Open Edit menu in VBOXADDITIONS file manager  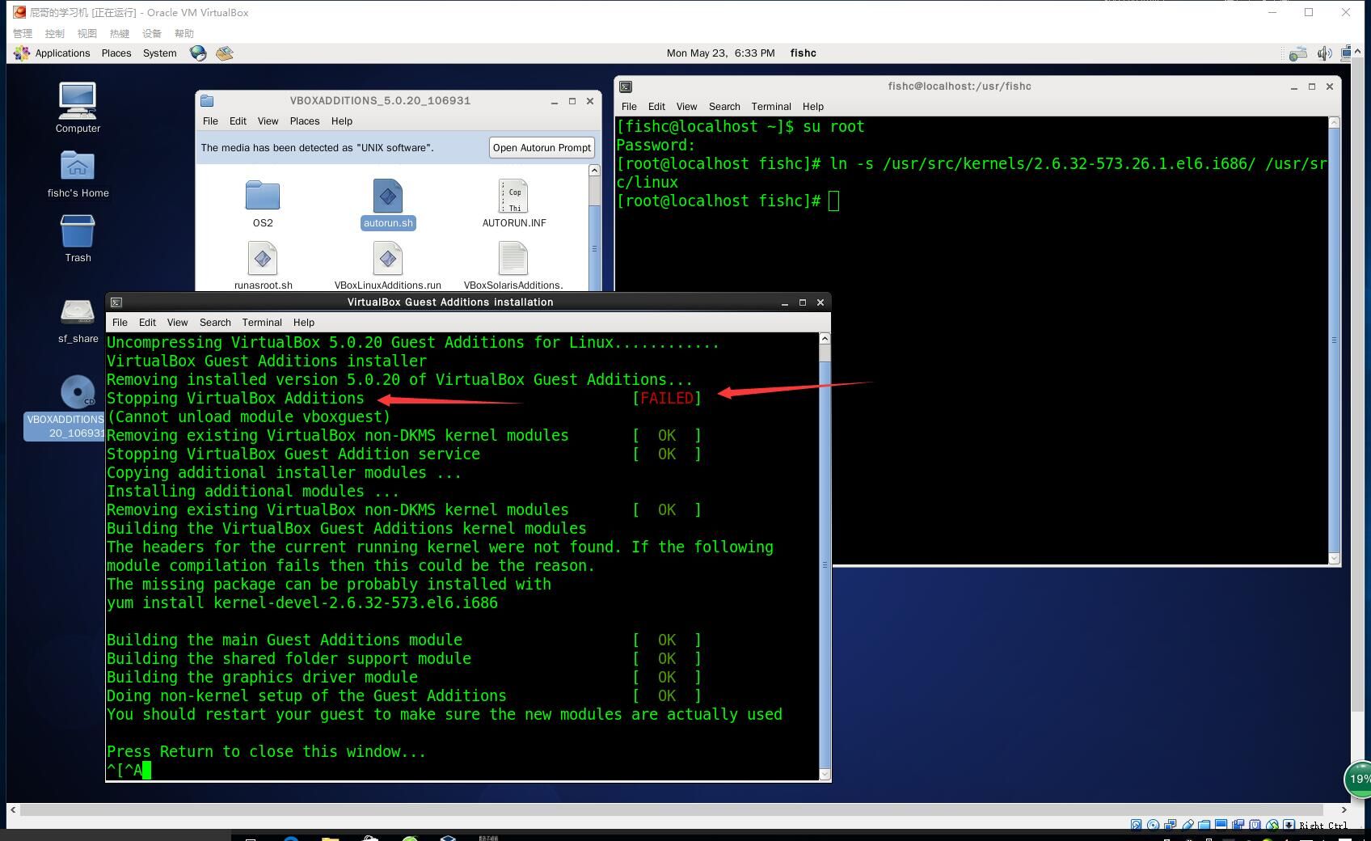point(238,121)
